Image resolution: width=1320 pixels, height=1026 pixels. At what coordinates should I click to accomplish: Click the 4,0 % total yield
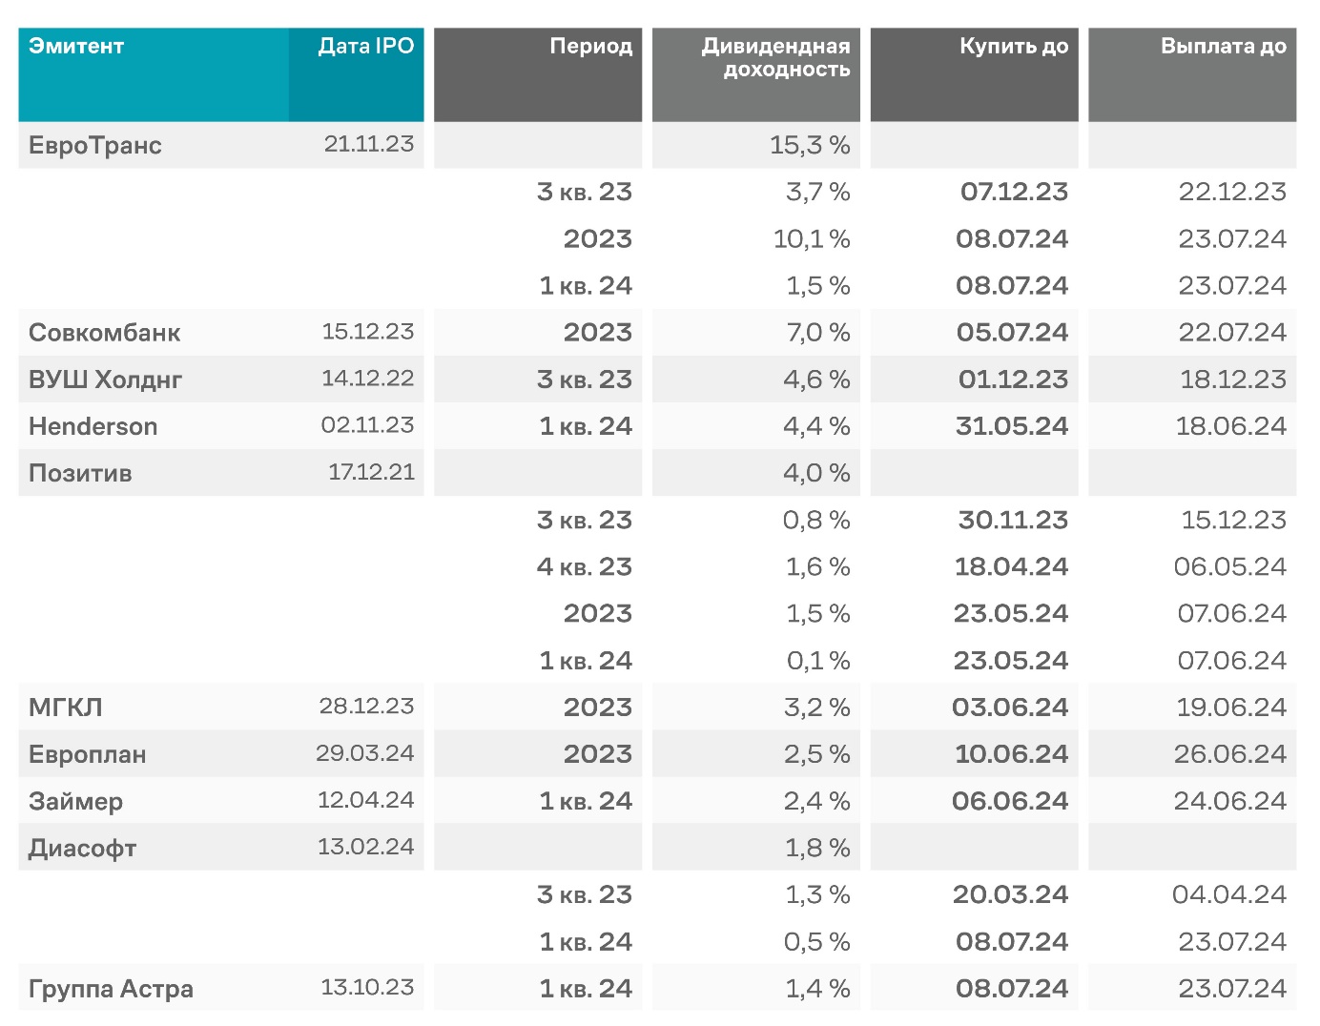pyautogui.click(x=816, y=472)
